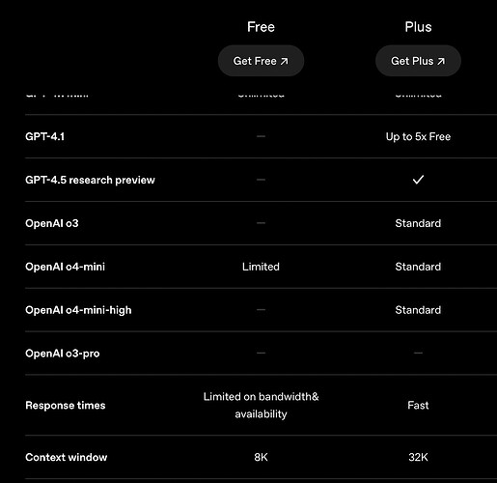Click the Get Plus button
The width and height of the screenshot is (497, 483).
418,61
